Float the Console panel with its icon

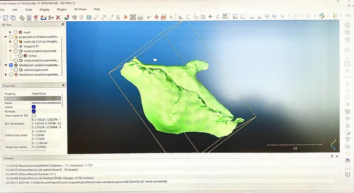[332, 156]
